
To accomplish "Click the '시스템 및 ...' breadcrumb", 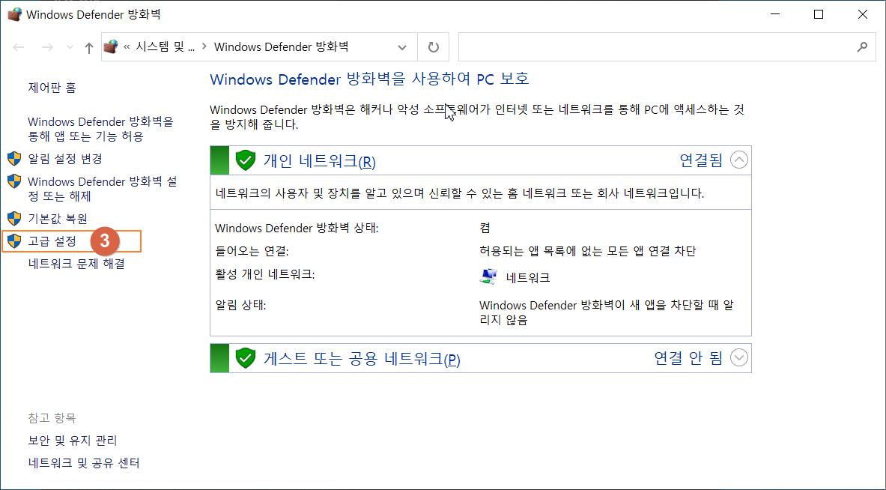I will pos(166,47).
